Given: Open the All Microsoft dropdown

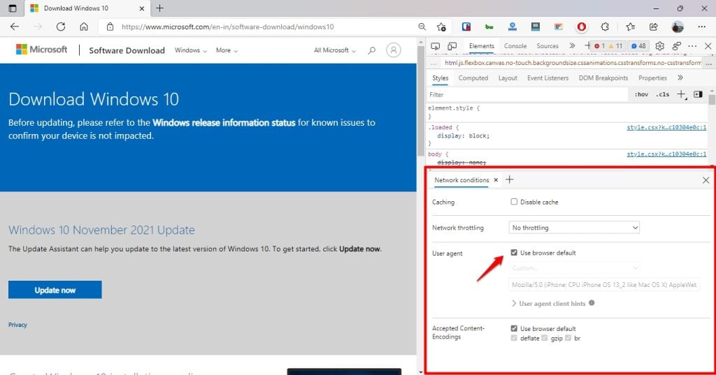Looking at the screenshot, I should pyautogui.click(x=335, y=50).
